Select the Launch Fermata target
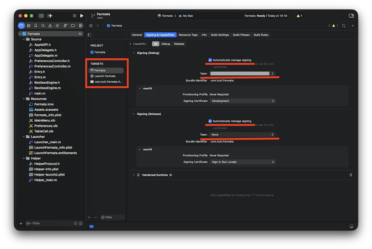 105,76
